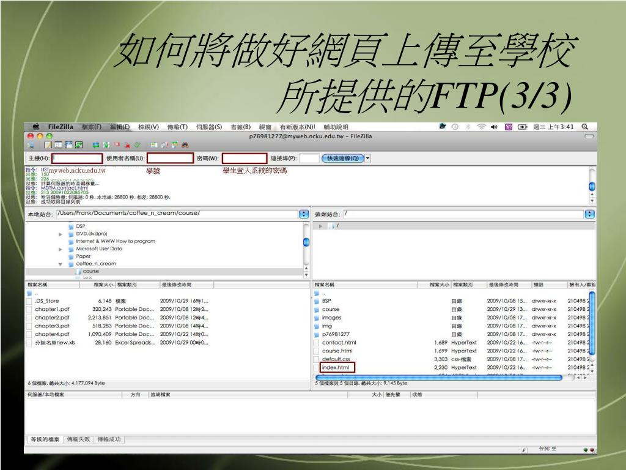Switch to the 等候的檔案 queue tab
This screenshot has width=626, height=470.
coord(45,439)
